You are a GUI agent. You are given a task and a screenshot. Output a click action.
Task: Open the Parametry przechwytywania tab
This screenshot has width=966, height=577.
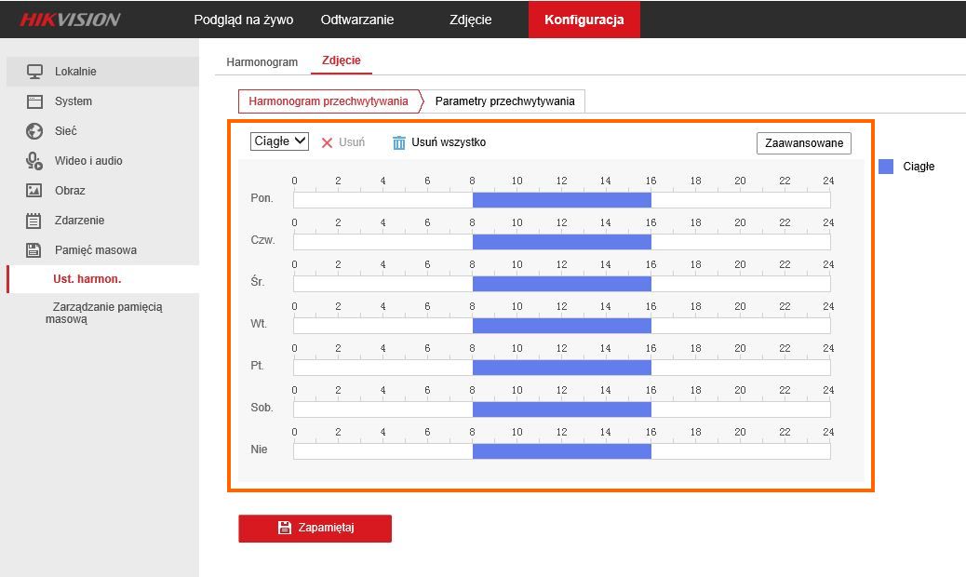[x=504, y=101]
